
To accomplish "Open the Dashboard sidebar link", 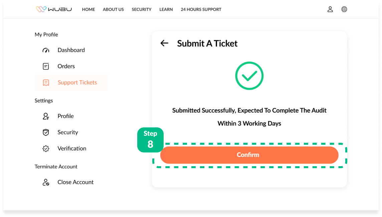I will (x=71, y=50).
